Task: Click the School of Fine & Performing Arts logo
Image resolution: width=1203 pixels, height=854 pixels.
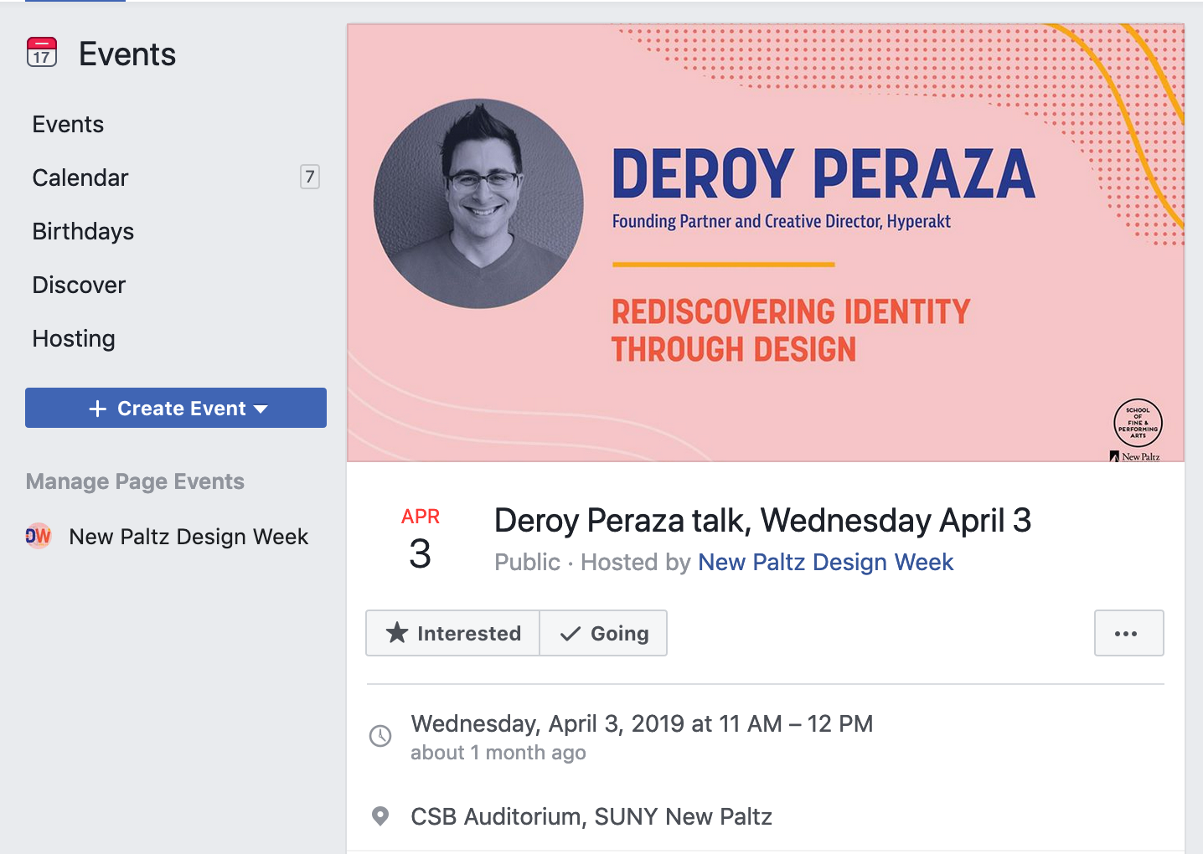Action: 1138,423
